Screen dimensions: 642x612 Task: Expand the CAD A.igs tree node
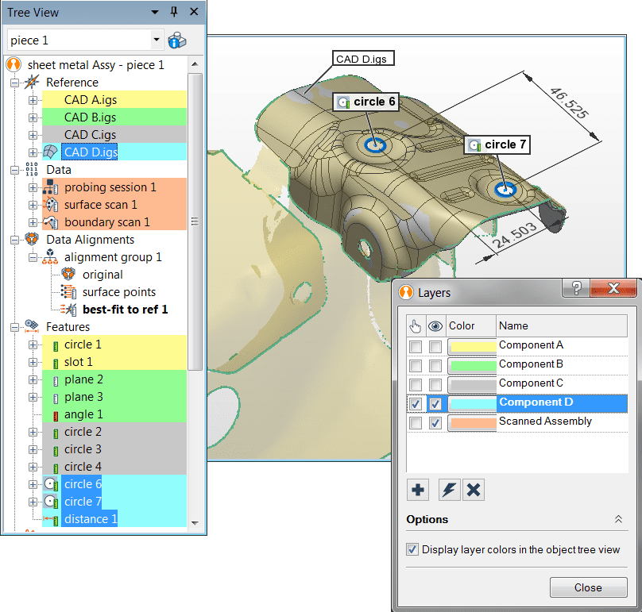tap(33, 100)
